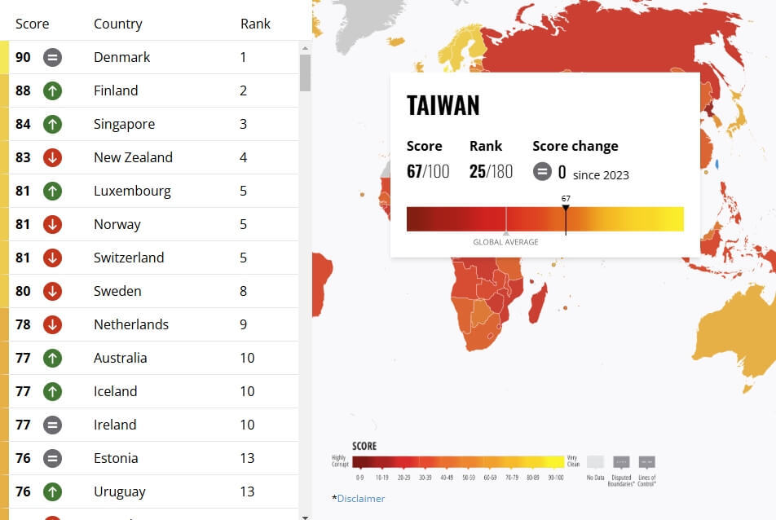The height and width of the screenshot is (520, 776).
Task: Sort the list by Country column header
Action: (117, 24)
